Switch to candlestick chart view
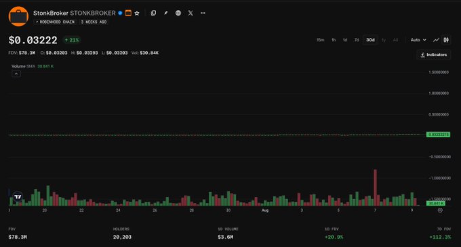461x247 pixels. tap(446, 40)
